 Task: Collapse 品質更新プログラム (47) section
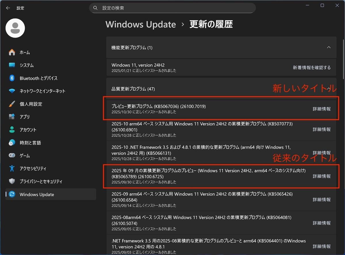point(329,89)
